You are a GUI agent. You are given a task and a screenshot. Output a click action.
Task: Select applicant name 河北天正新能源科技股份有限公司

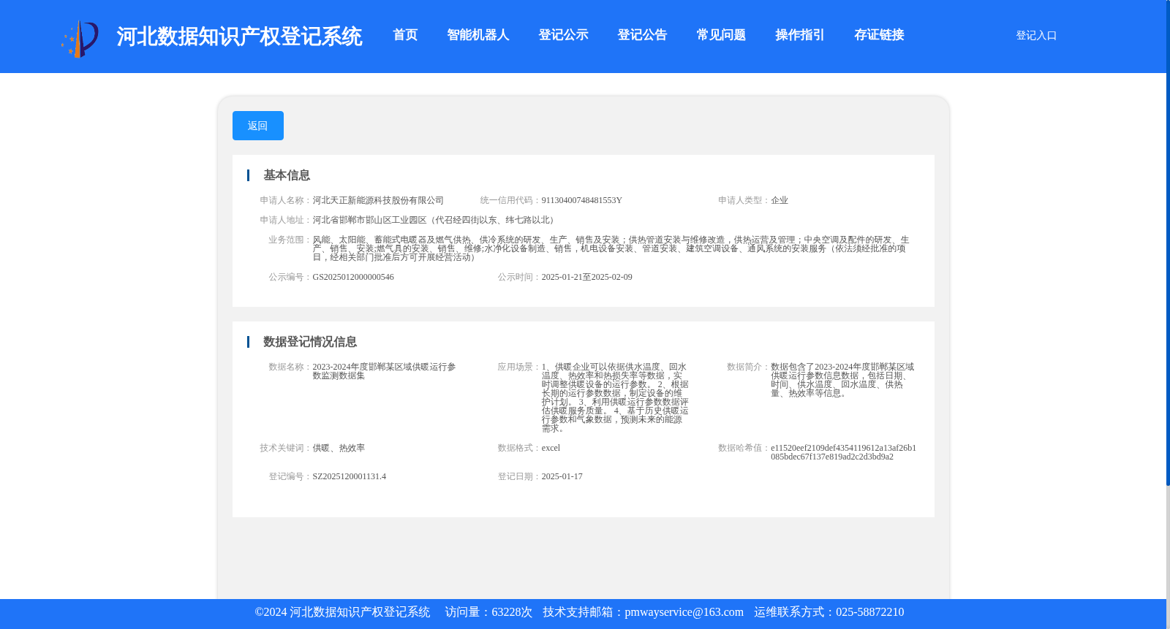[x=378, y=200]
